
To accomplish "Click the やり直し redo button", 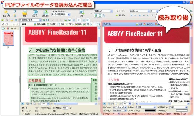I will [x=121, y=11].
